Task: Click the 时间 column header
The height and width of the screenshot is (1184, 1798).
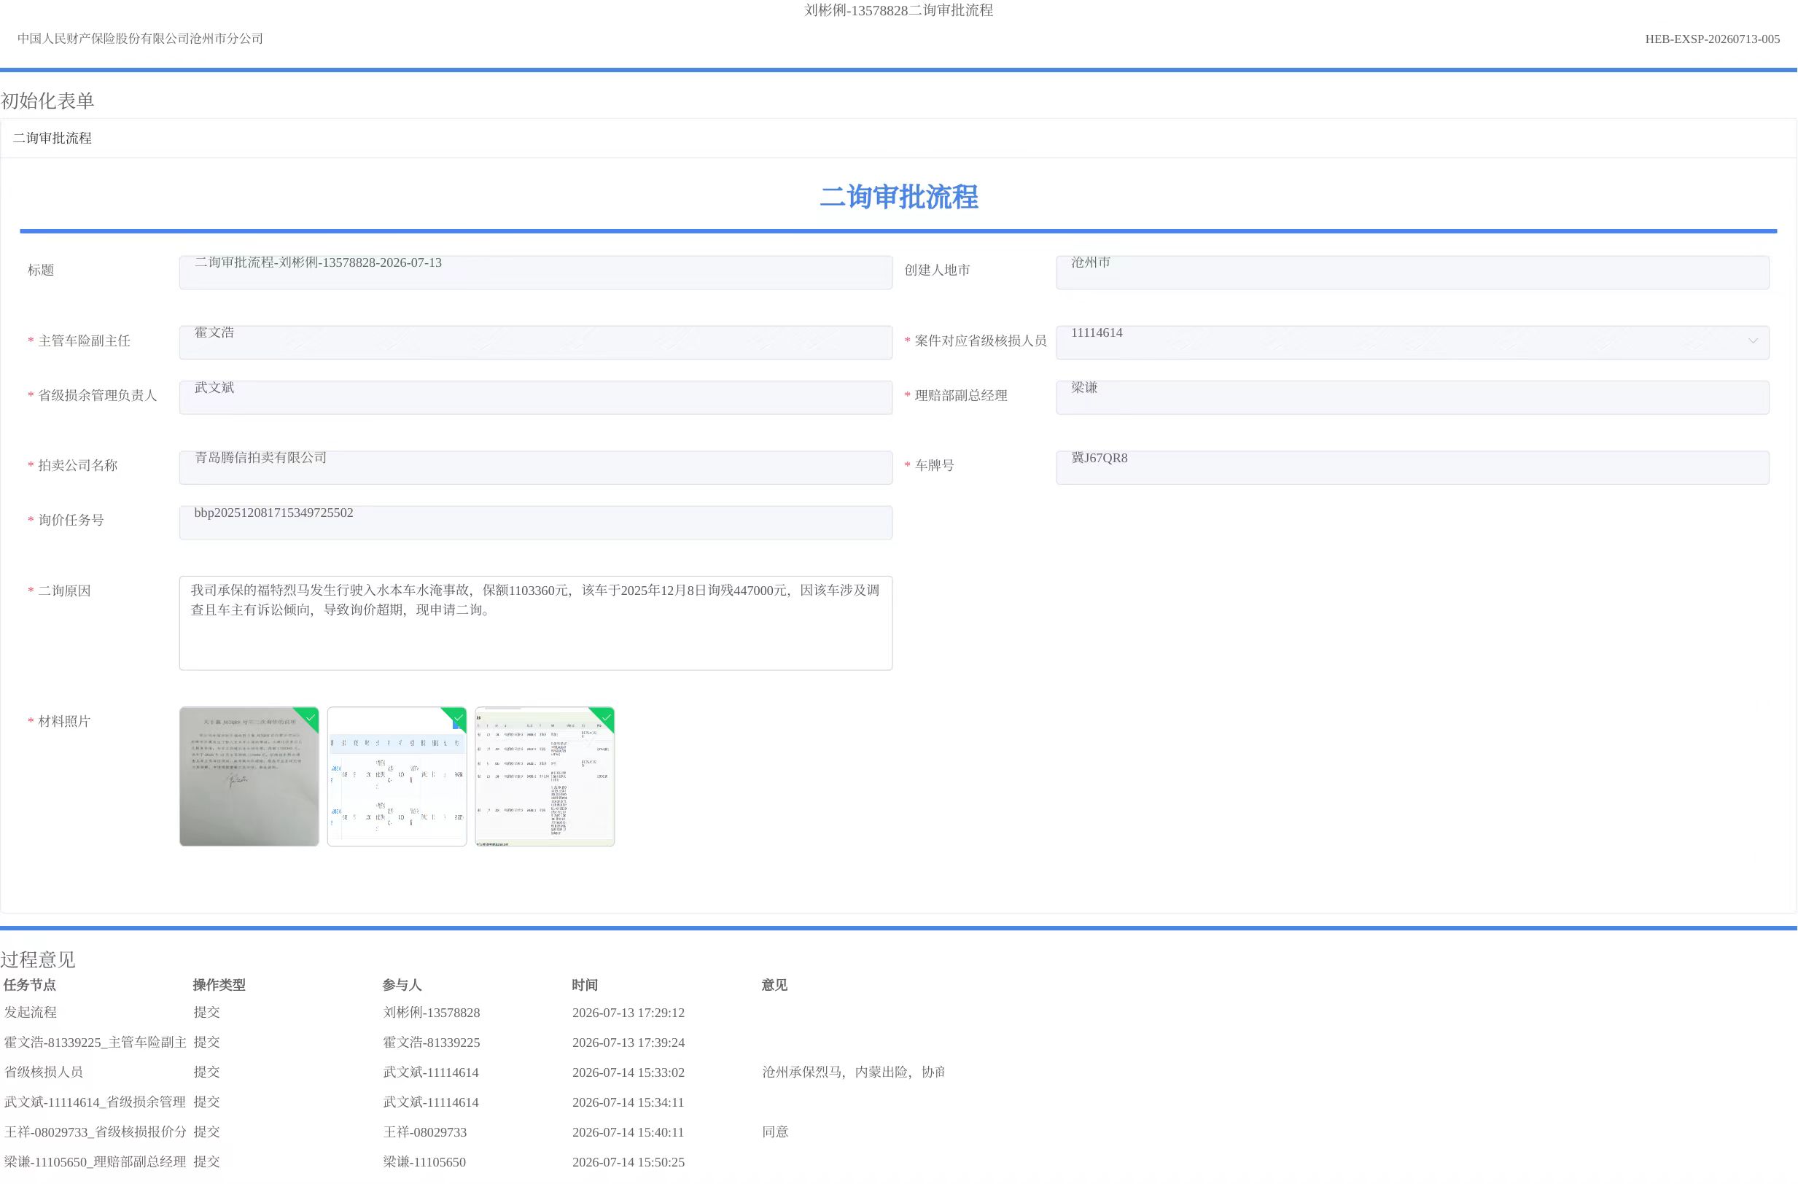Action: (x=585, y=985)
